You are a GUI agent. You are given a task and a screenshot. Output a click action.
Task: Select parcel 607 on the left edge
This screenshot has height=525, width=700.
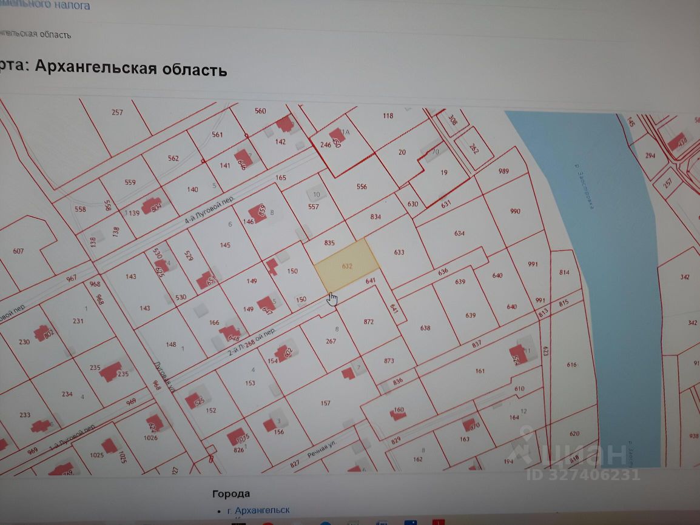pos(18,251)
